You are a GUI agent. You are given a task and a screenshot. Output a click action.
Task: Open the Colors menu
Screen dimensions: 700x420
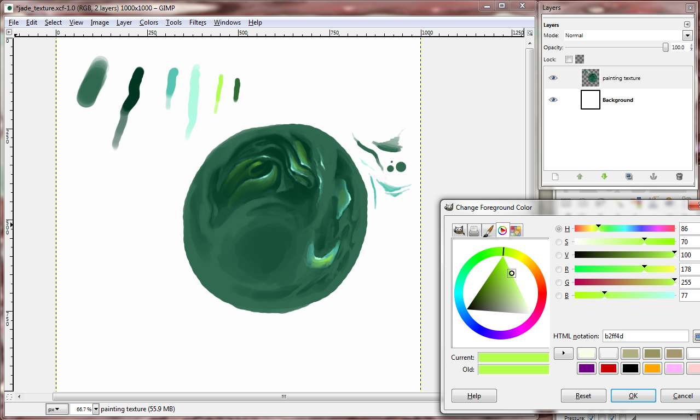148,22
